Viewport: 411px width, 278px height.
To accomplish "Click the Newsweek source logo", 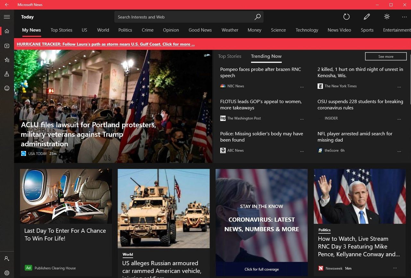I will [x=321, y=268].
